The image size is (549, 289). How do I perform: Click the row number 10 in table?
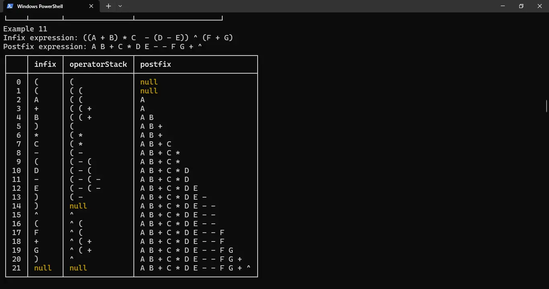16,170
